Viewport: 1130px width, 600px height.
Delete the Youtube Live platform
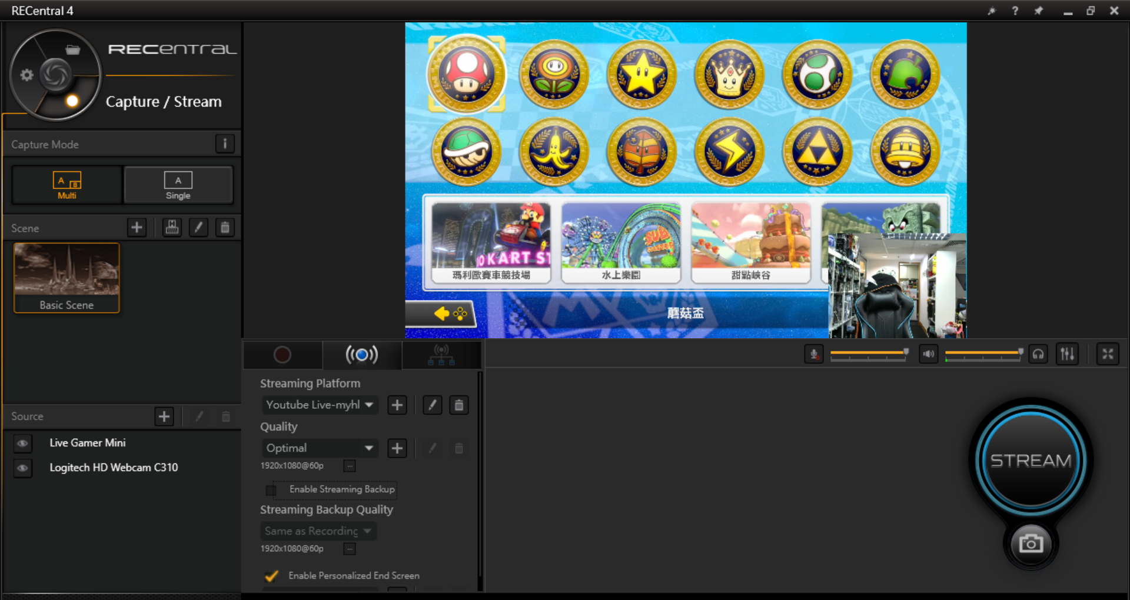tap(459, 405)
